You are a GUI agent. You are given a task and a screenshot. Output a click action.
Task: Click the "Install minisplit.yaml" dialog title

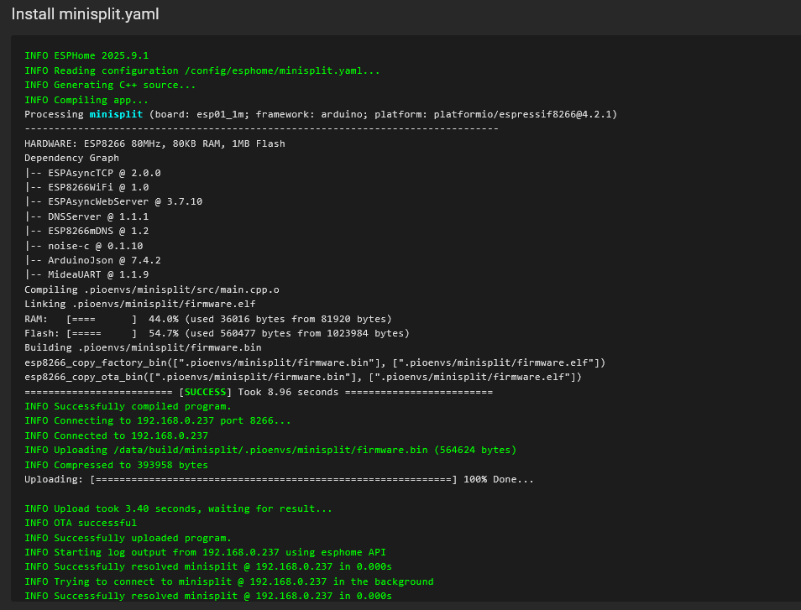click(85, 15)
